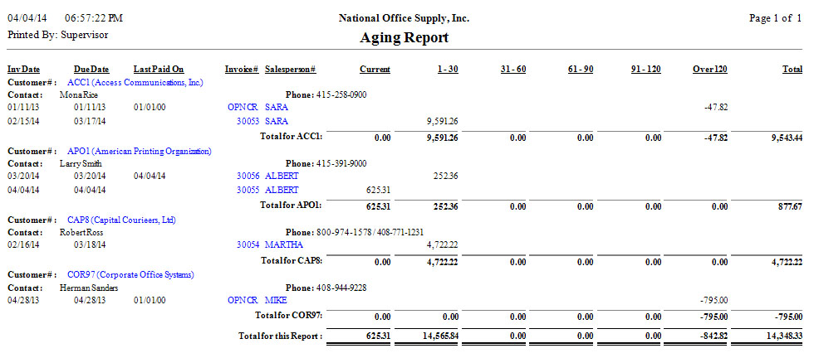Click the CAP8 Capital Courieers customer link
The image size is (814, 358).
click(x=121, y=220)
